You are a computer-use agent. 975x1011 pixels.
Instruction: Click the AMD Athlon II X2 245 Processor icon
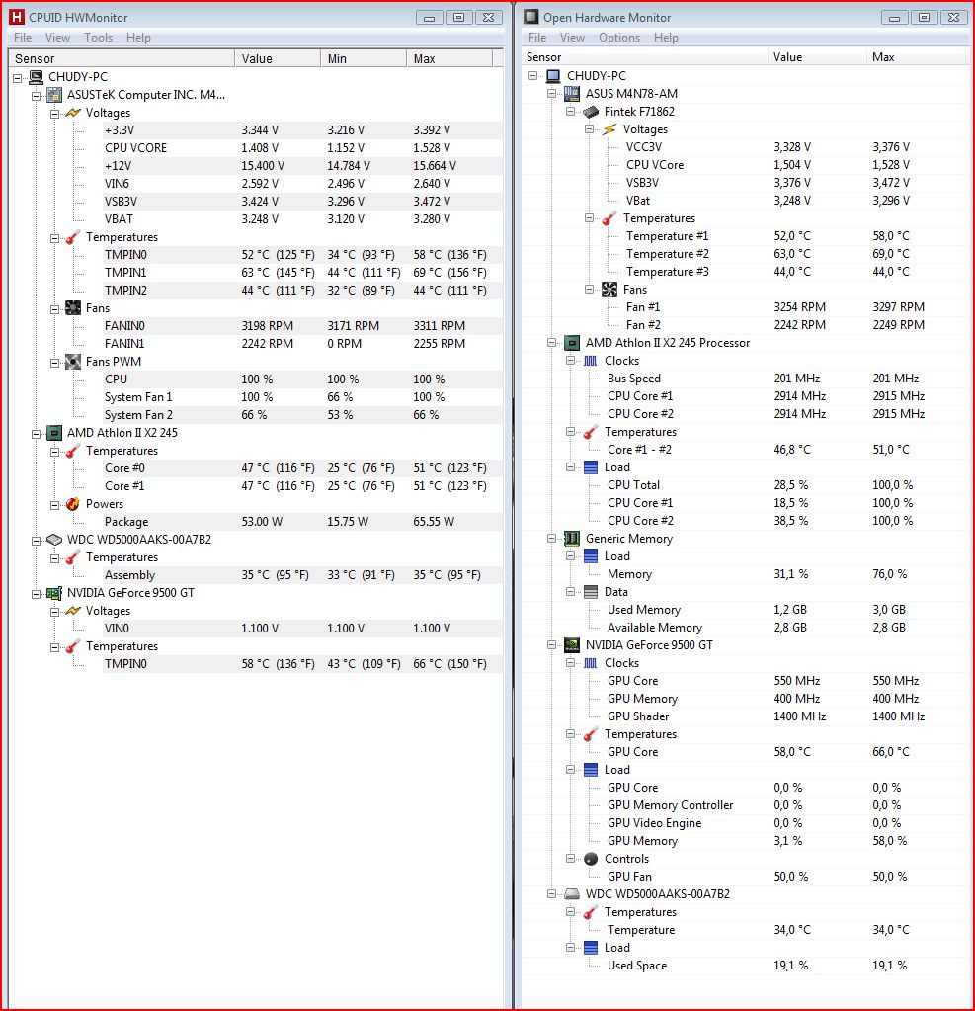[x=572, y=343]
